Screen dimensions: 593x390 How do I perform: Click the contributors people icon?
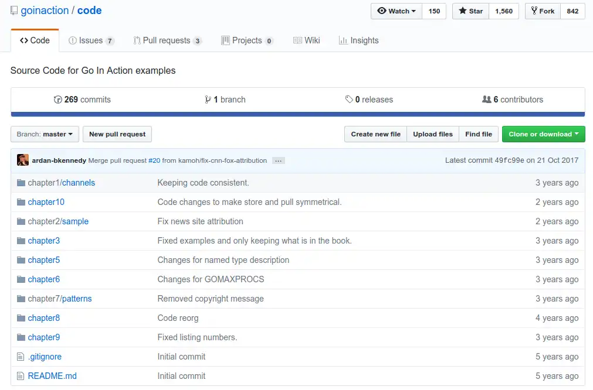point(486,100)
